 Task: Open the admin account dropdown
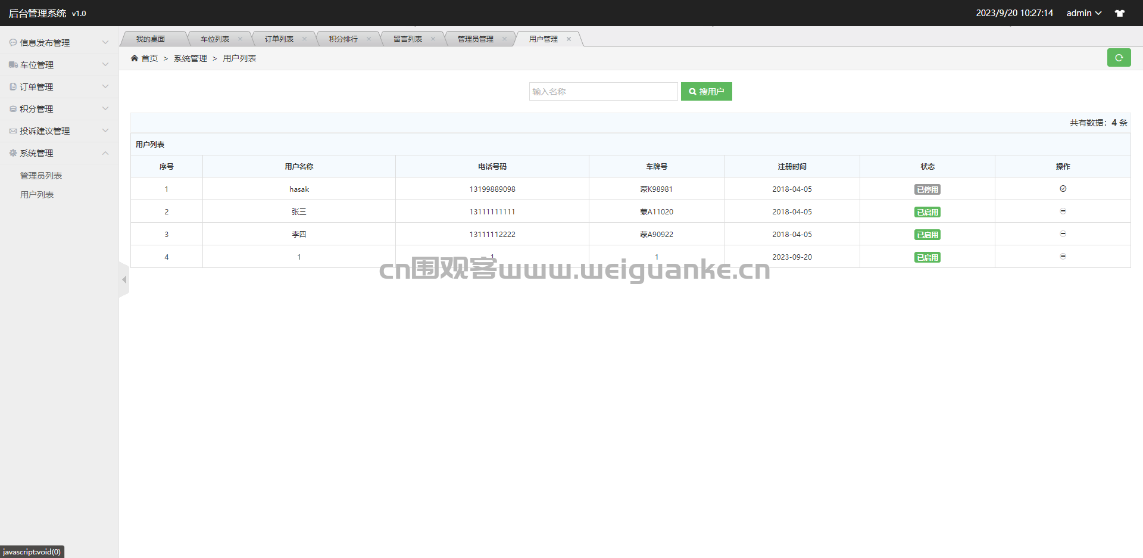point(1083,13)
